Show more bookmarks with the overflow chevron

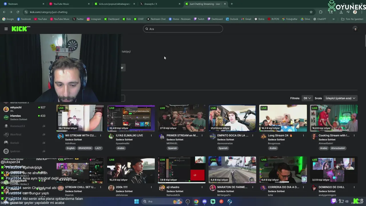[333, 19]
